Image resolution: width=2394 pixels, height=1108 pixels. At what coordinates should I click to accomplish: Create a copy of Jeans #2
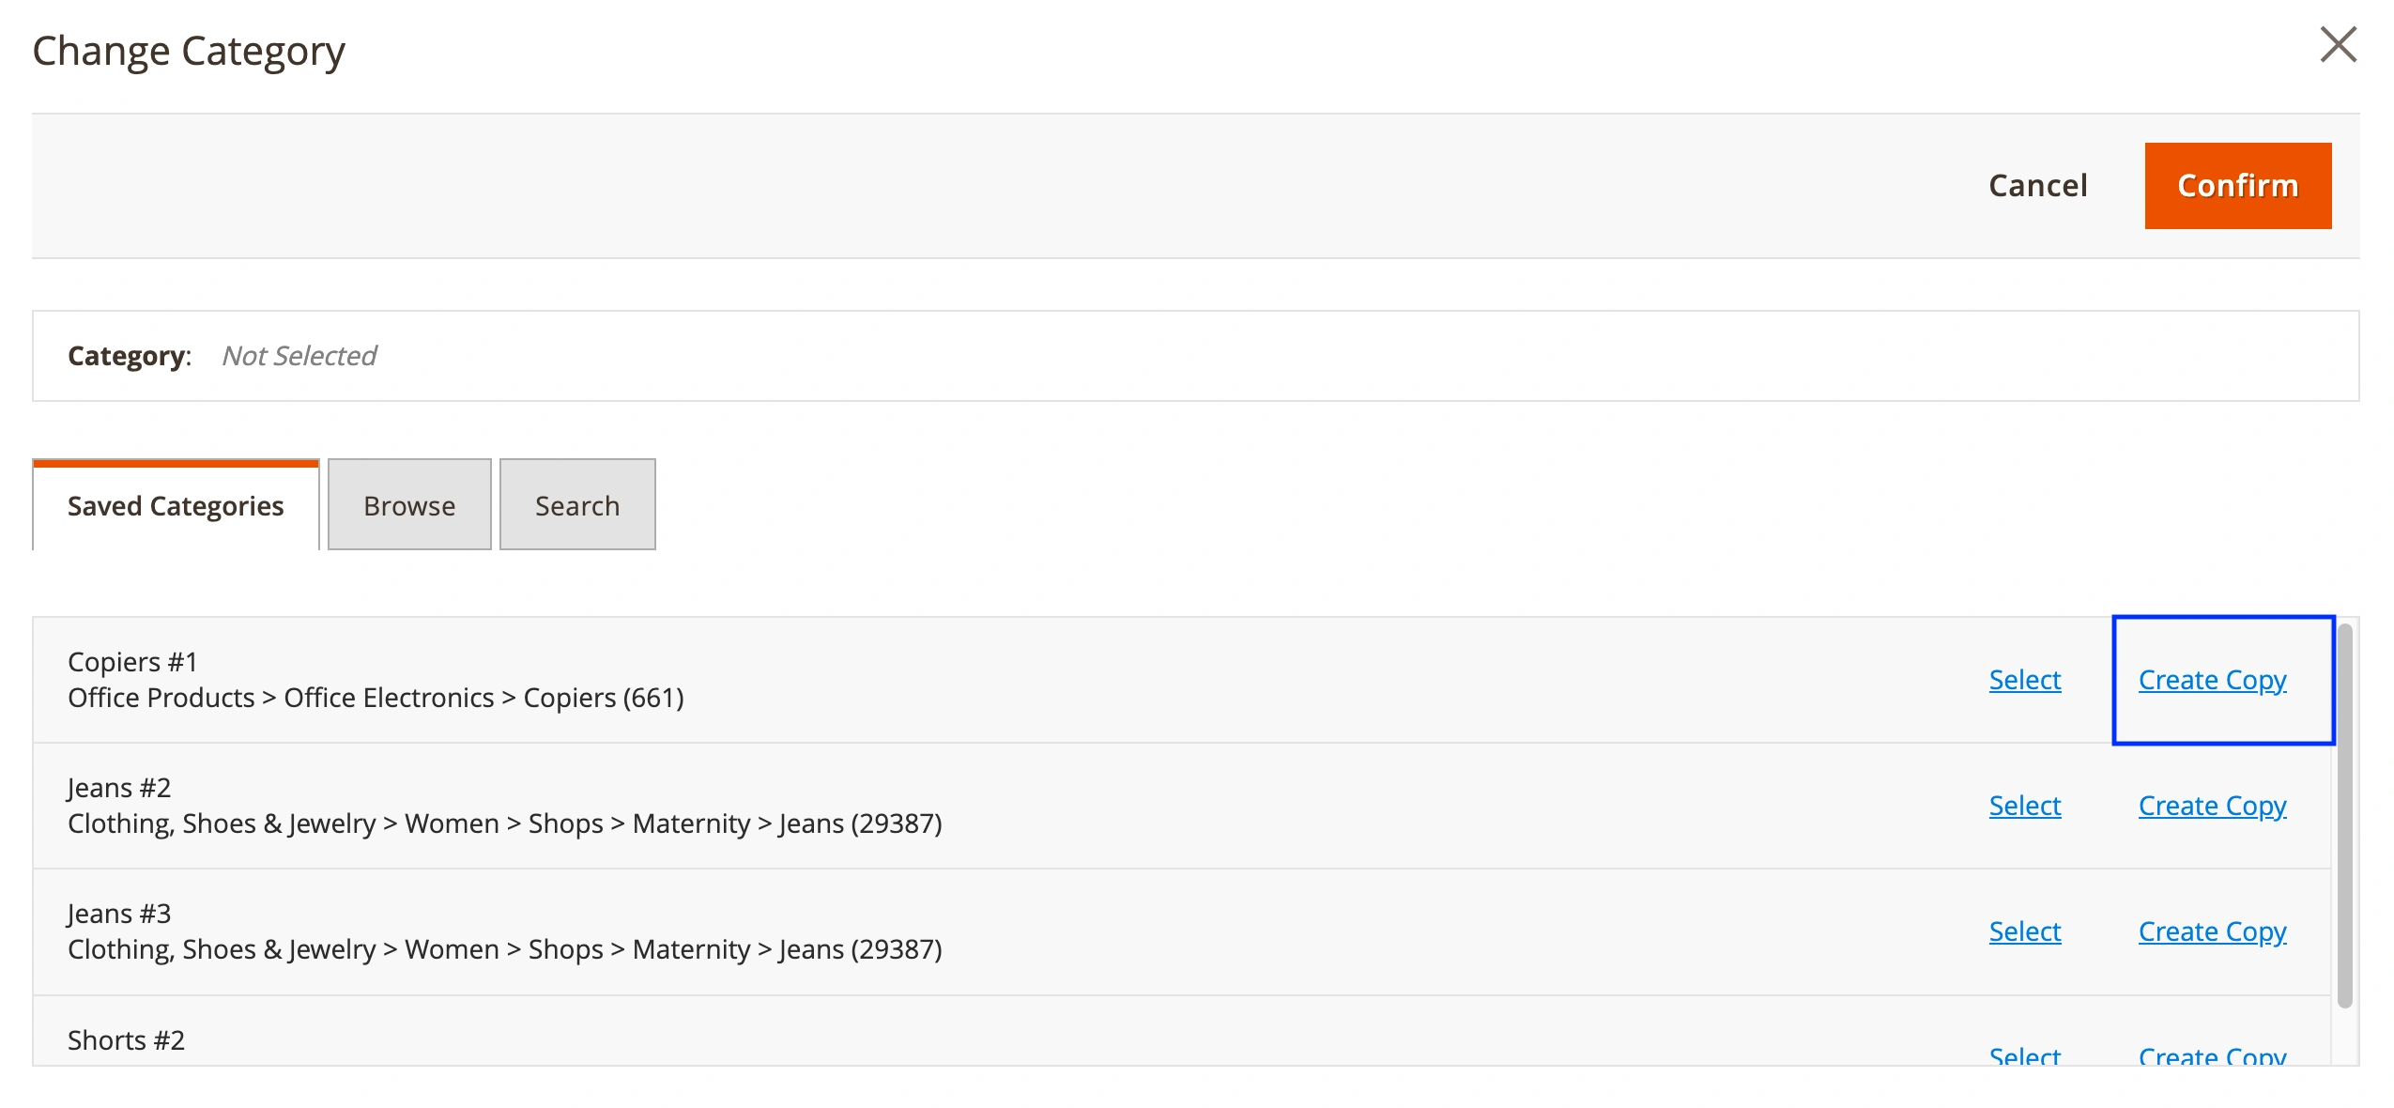pyautogui.click(x=2212, y=806)
